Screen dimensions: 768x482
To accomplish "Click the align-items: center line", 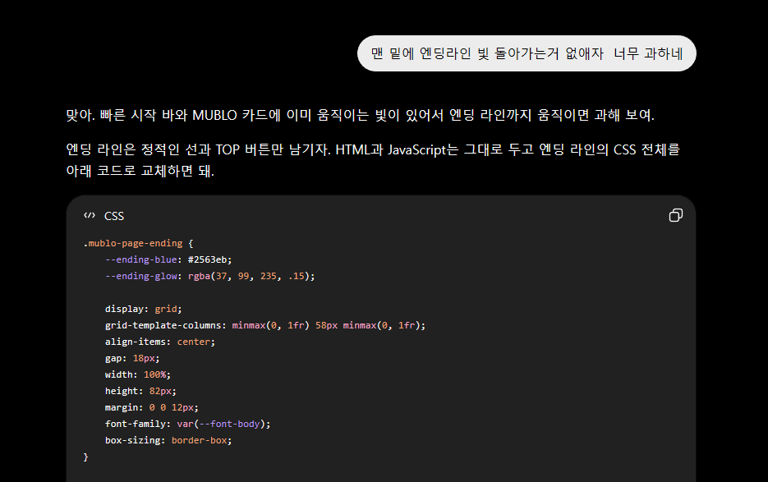I will tap(159, 342).
